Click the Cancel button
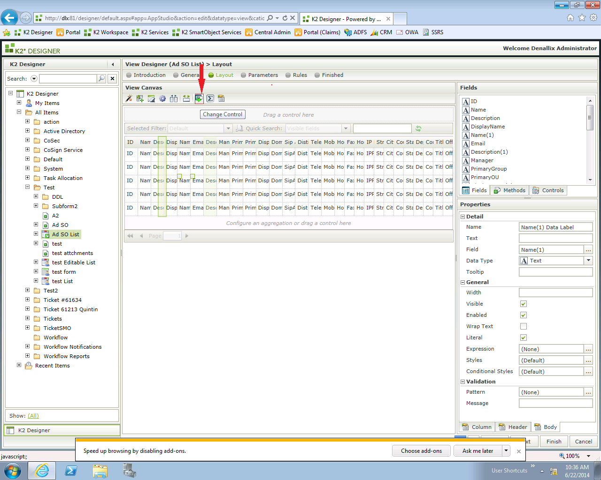The width and height of the screenshot is (601, 480). click(584, 442)
